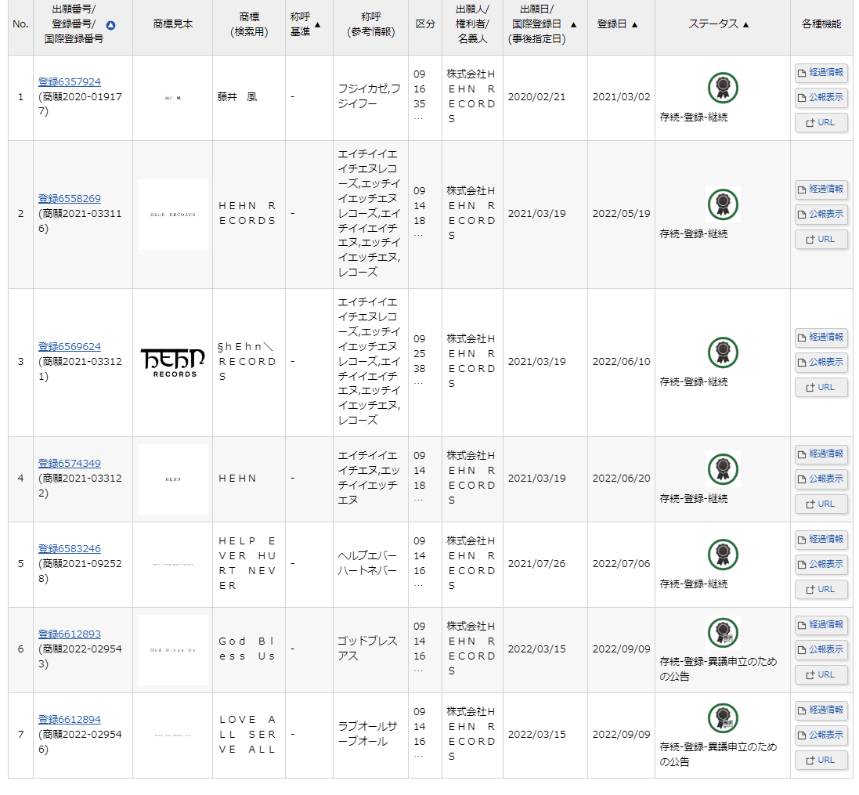859x795 pixels.
Task: Click 区分 column header
Action: [425, 24]
